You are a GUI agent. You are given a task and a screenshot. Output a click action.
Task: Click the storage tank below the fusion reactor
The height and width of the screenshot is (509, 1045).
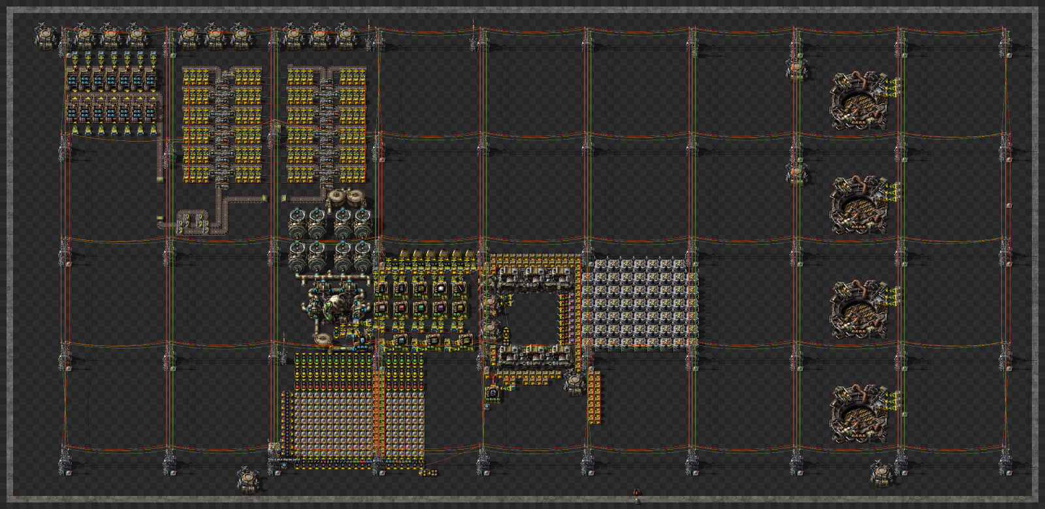click(x=323, y=339)
